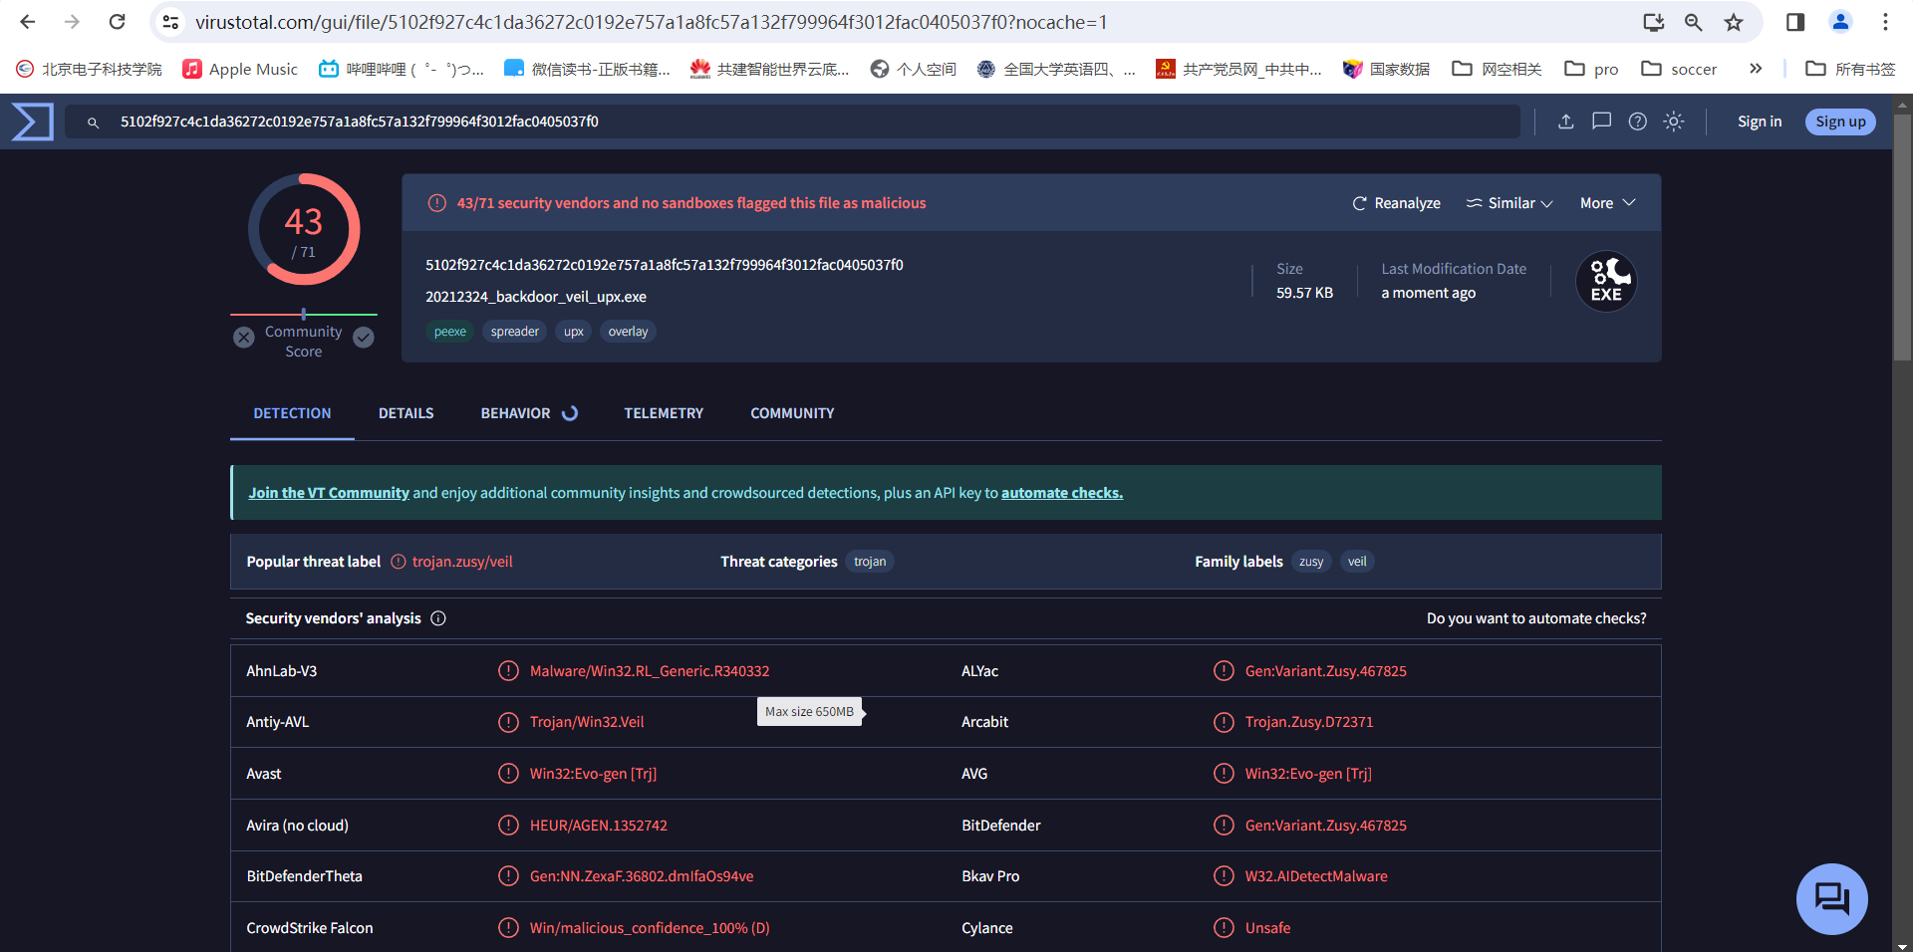The width and height of the screenshot is (1913, 952).
Task: Vote positive with the community check icon
Action: tap(364, 338)
